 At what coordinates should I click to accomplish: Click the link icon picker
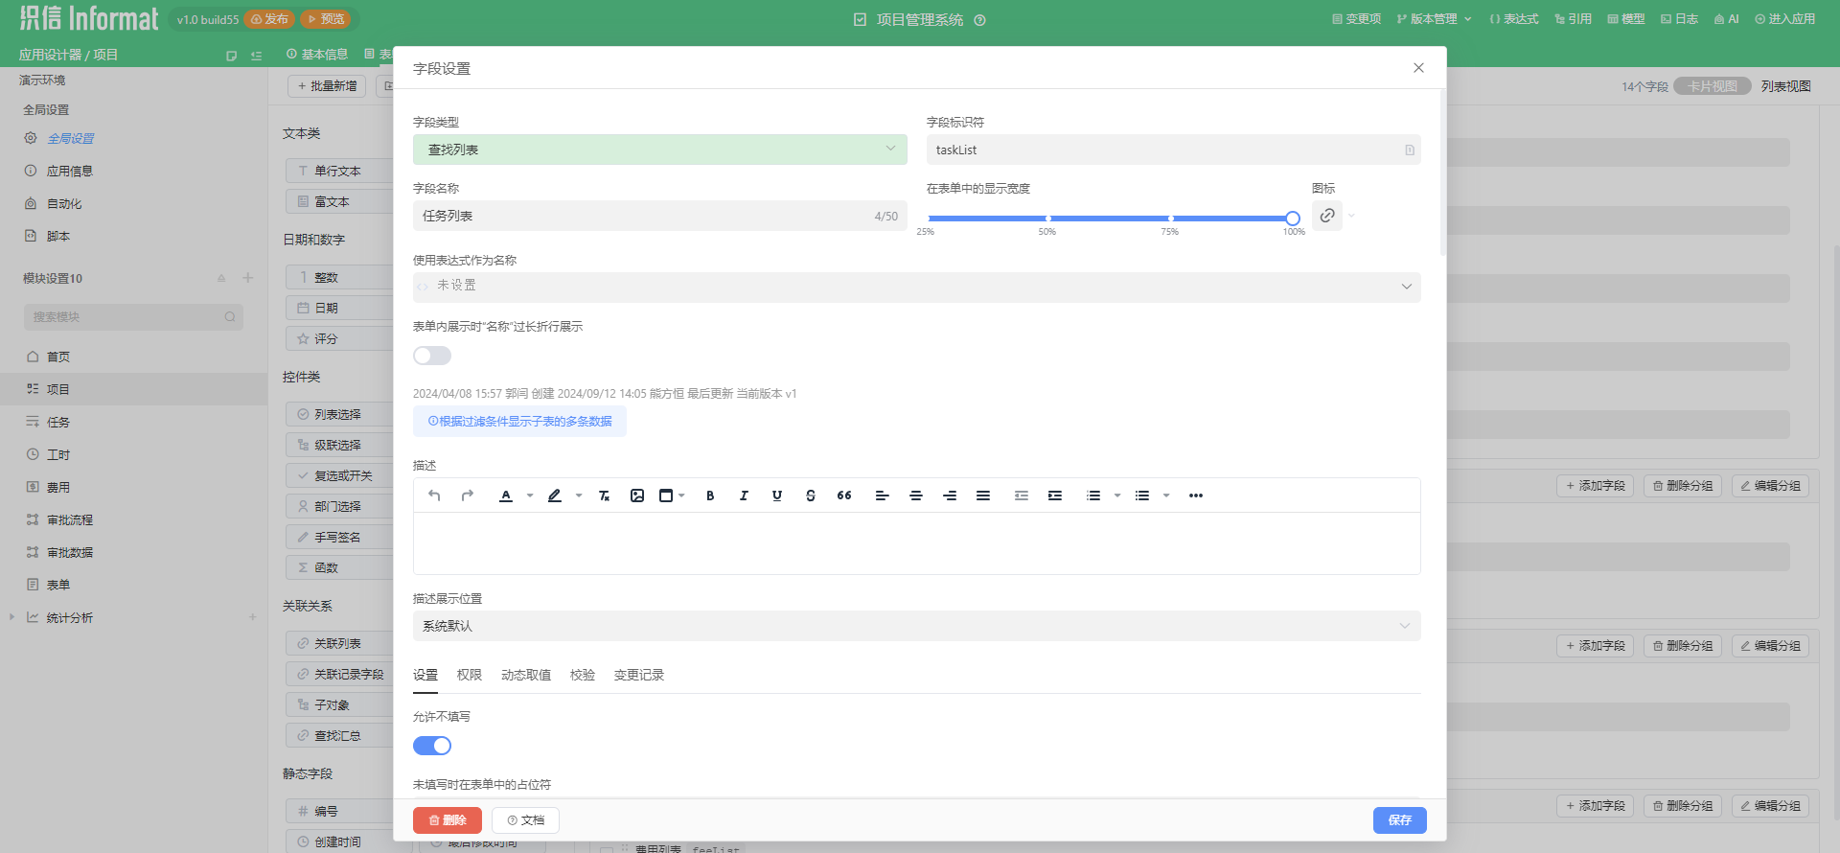tap(1327, 216)
